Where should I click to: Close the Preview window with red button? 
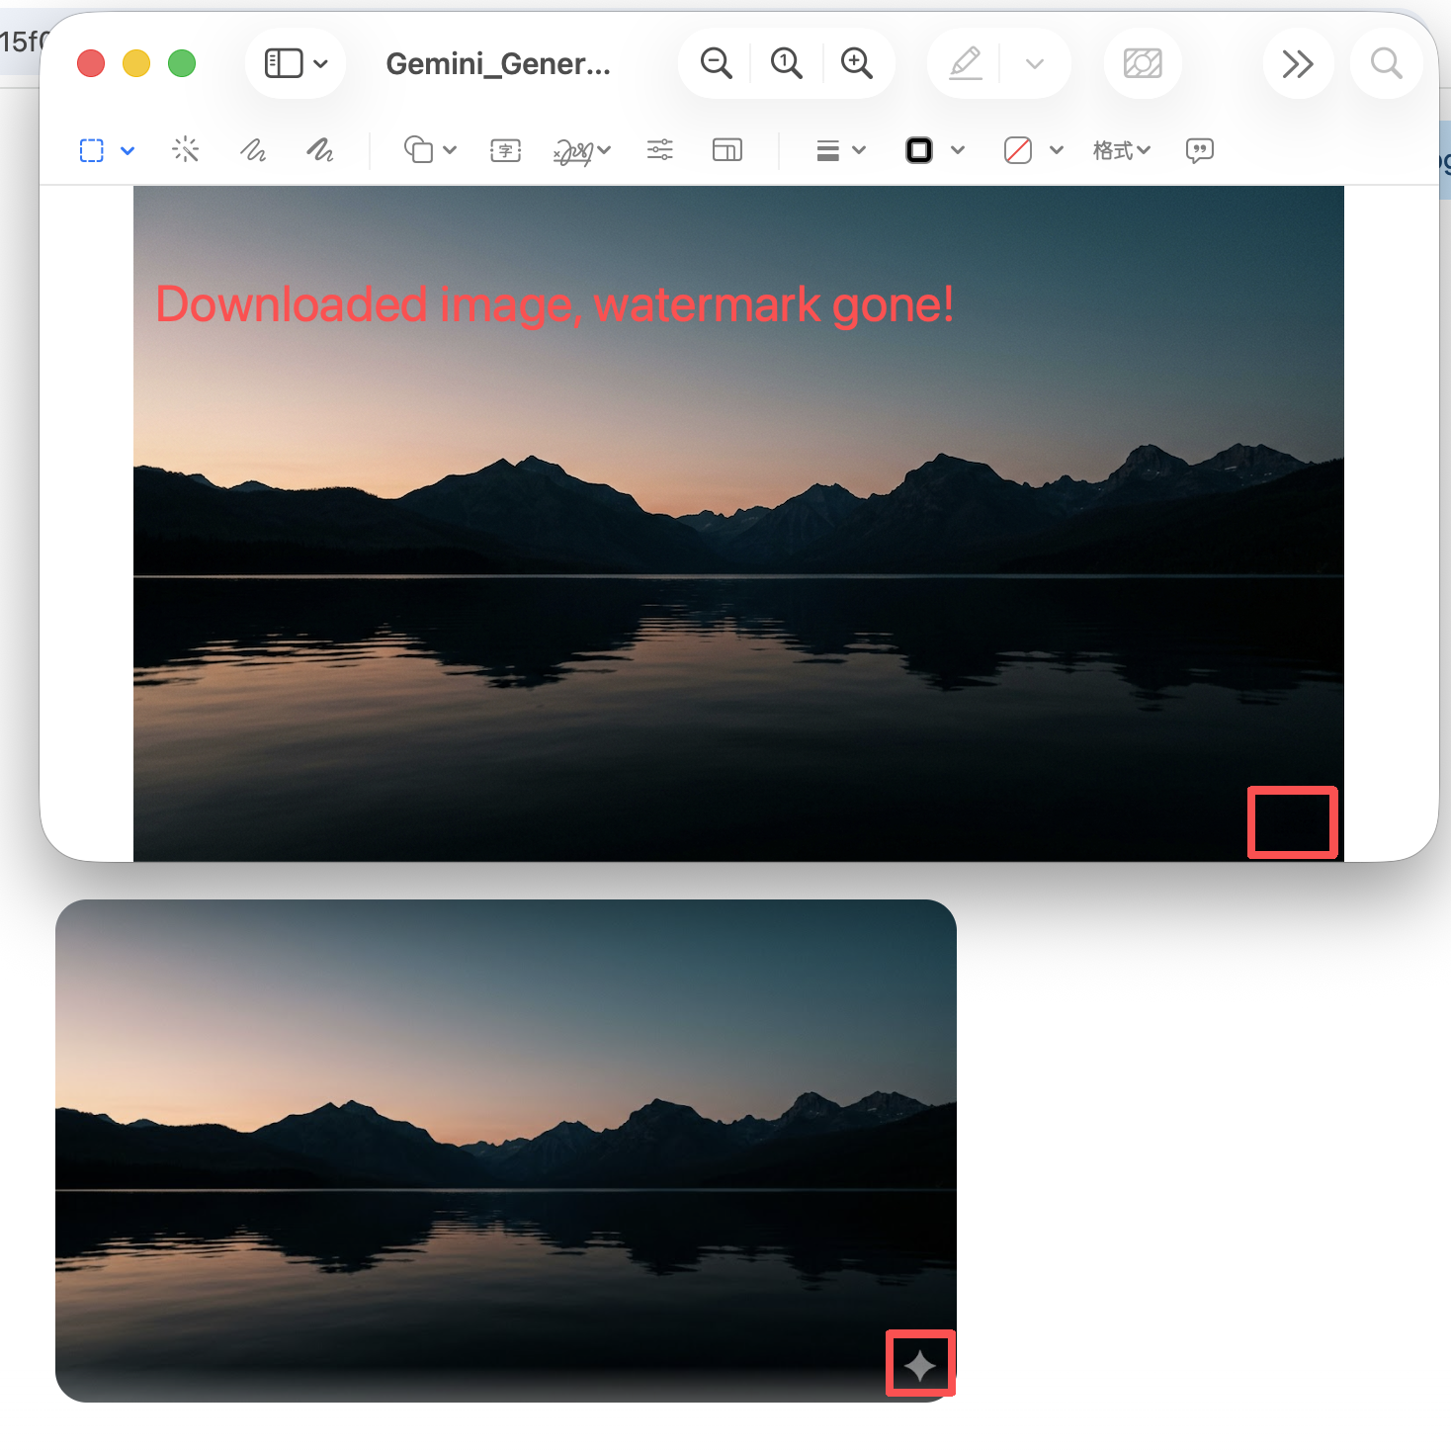91,64
